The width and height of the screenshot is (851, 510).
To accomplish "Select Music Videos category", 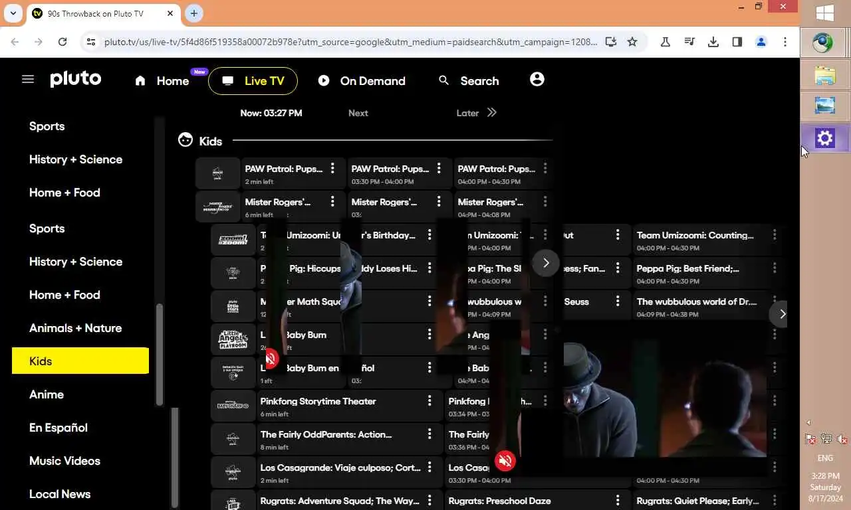I will tap(64, 461).
